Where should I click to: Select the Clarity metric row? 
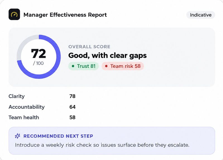(x=42, y=96)
